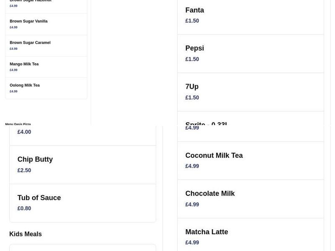Click the £1.50 price under Fanta
Screen dimensions: 335x251
click(x=192, y=20)
